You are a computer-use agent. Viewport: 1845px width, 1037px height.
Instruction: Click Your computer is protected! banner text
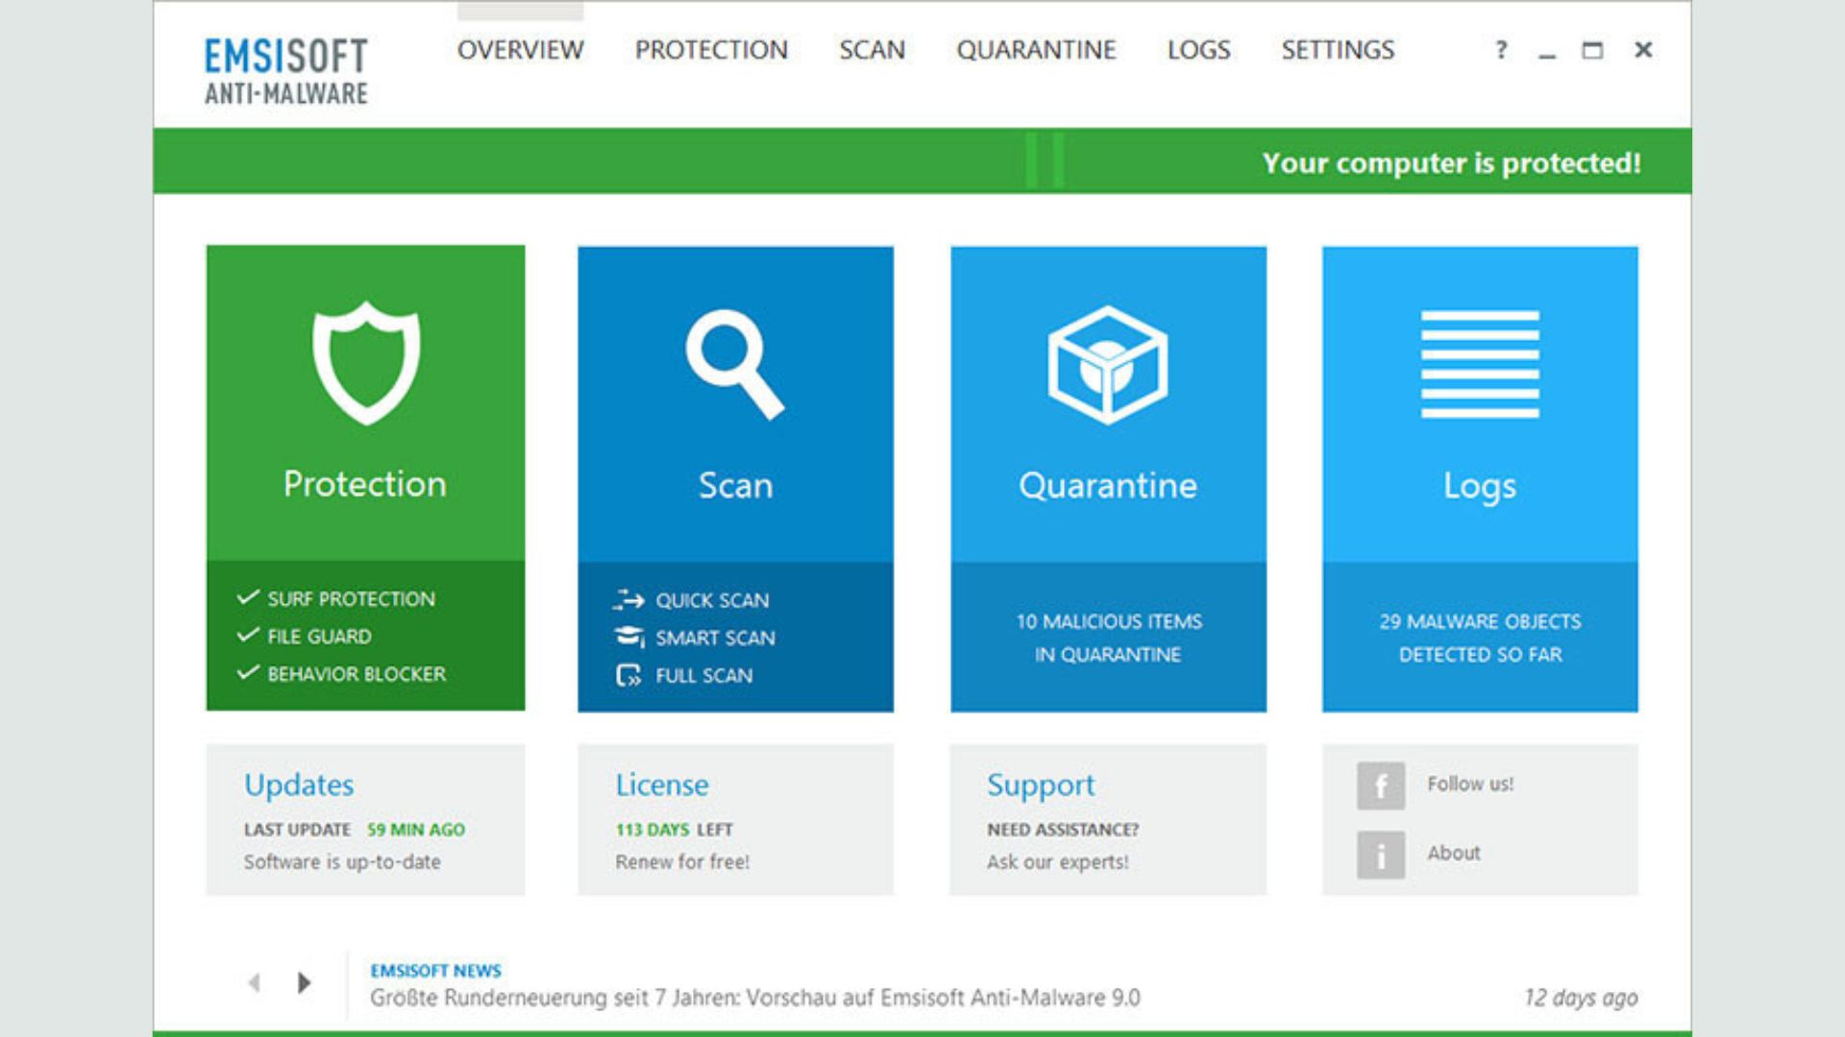click(1452, 163)
